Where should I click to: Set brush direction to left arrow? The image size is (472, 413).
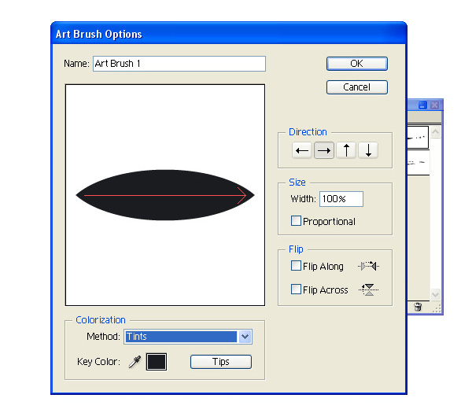click(x=301, y=150)
